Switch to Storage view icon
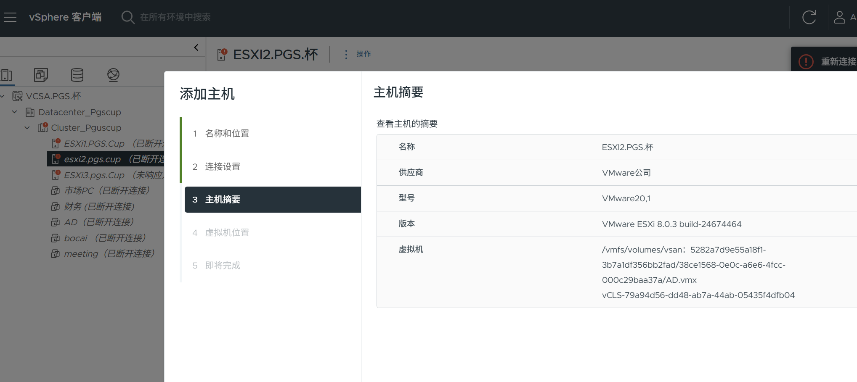Image resolution: width=857 pixels, height=382 pixels. click(x=77, y=75)
